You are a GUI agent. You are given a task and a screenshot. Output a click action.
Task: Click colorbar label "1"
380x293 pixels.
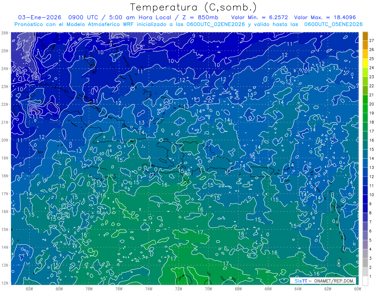pyautogui.click(x=370, y=277)
